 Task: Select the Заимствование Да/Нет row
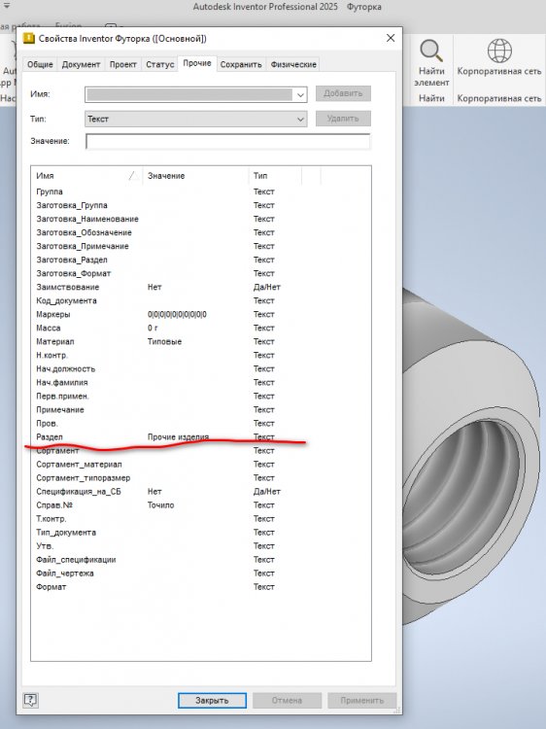[201, 288]
